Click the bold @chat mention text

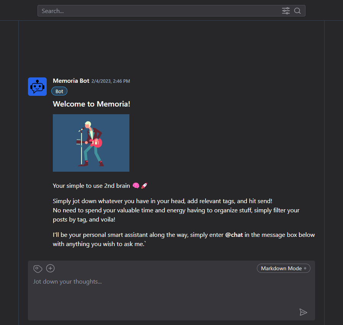click(x=234, y=235)
